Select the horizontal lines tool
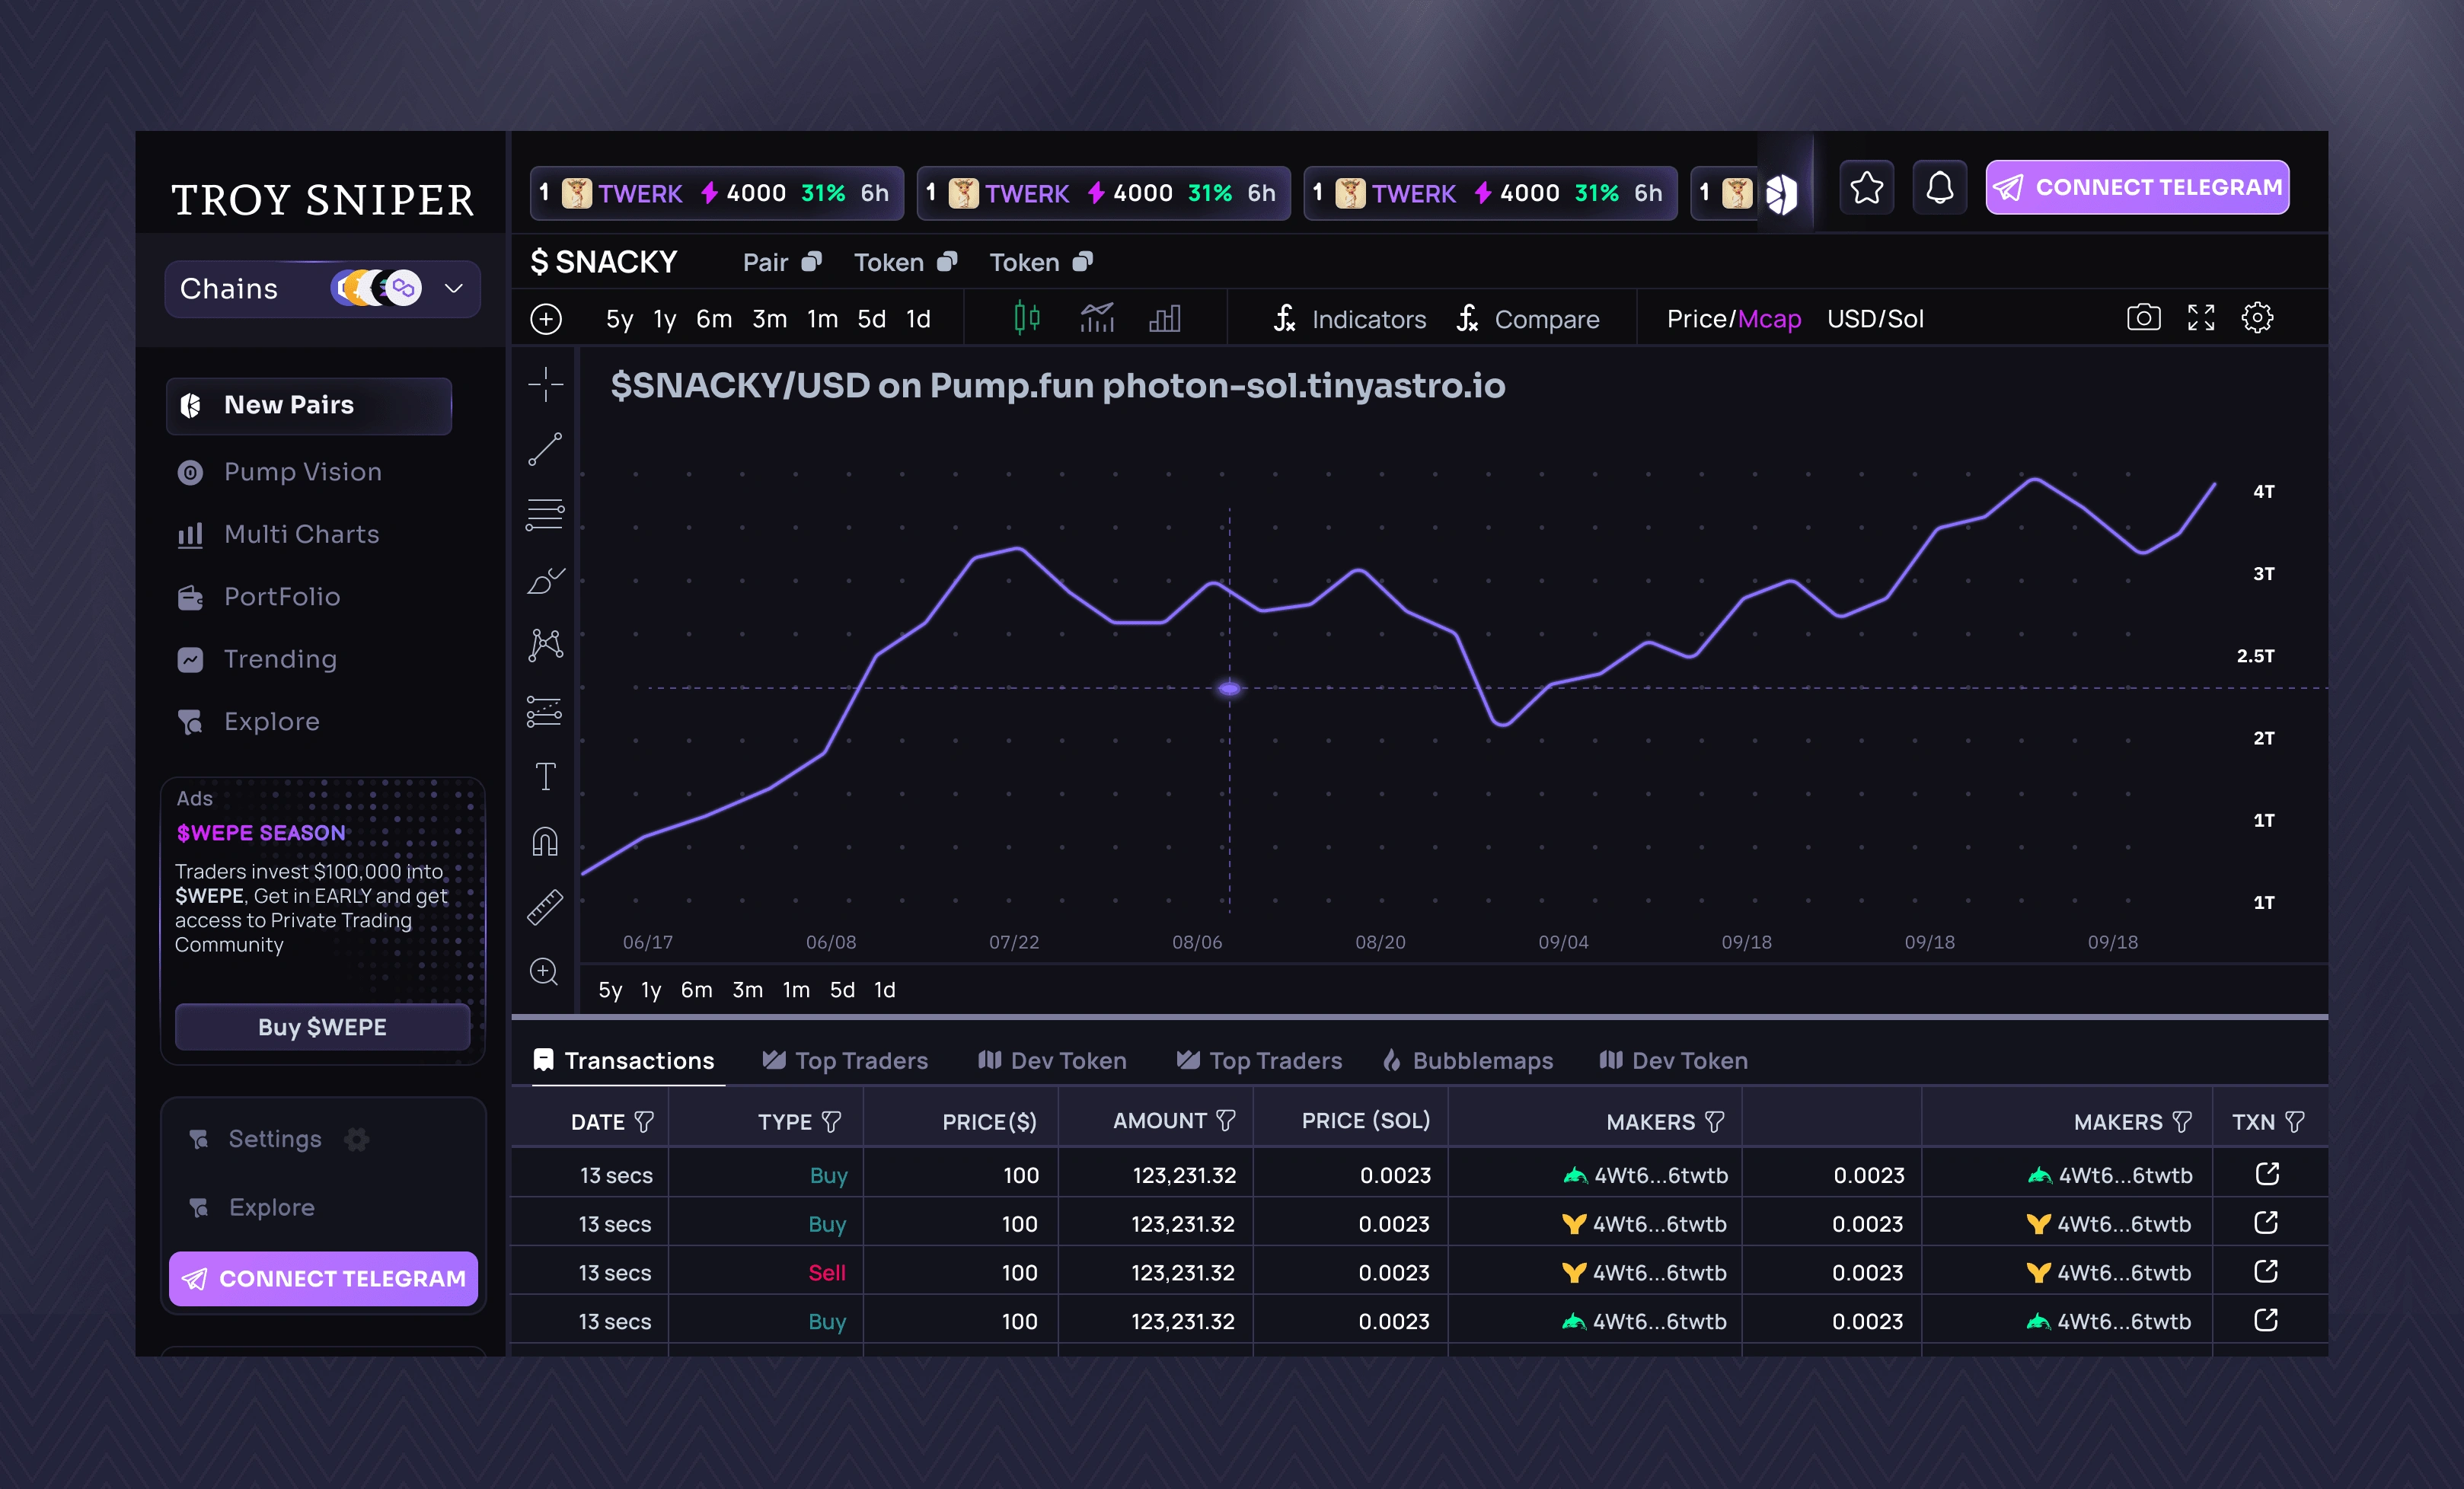This screenshot has height=1489, width=2464. click(545, 514)
